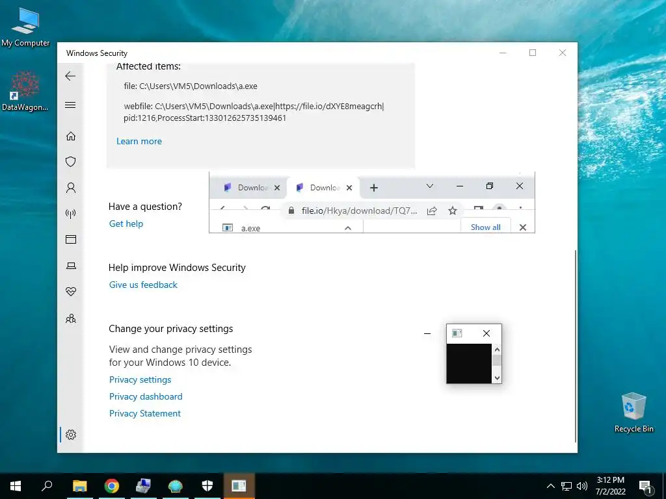Close the active second Chrome tab
Image resolution: width=666 pixels, height=499 pixels.
[x=349, y=188]
